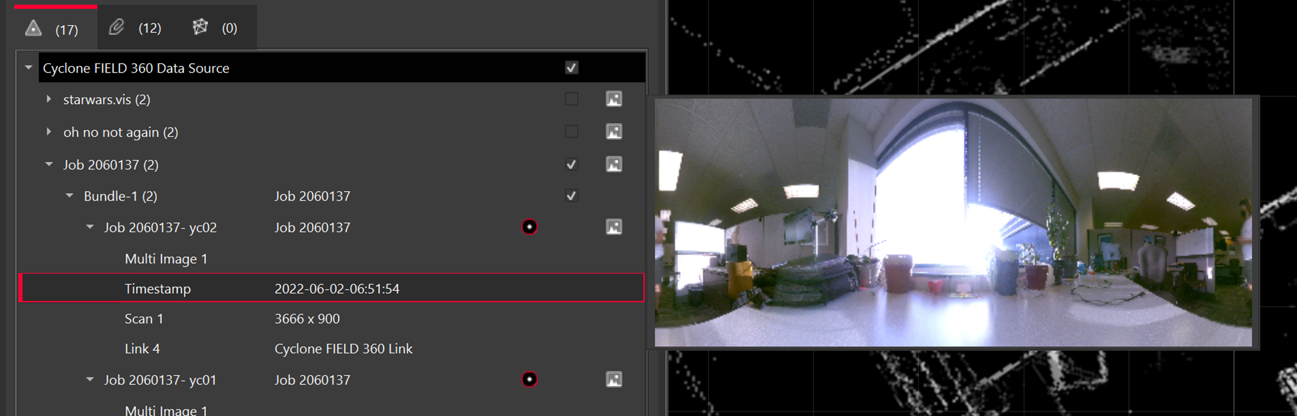Open image preview for Job 2060137- yc02
Viewport: 1297px width, 416px height.
613,227
